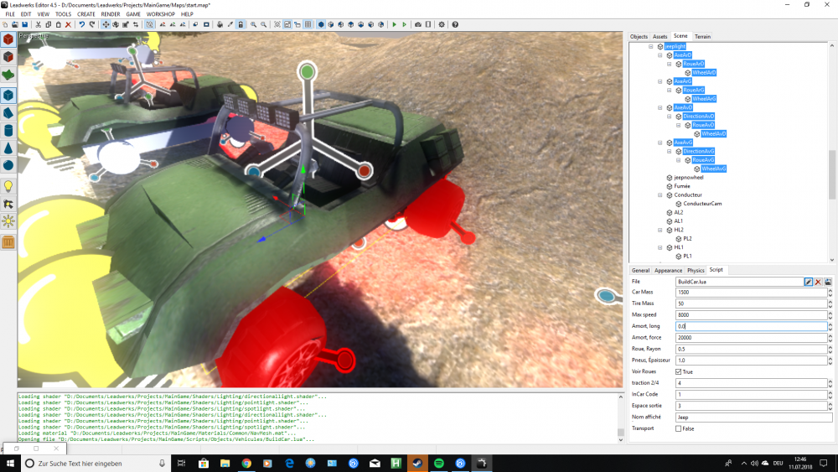Pick the point light tool
The height and width of the screenshot is (472, 838).
click(x=8, y=185)
